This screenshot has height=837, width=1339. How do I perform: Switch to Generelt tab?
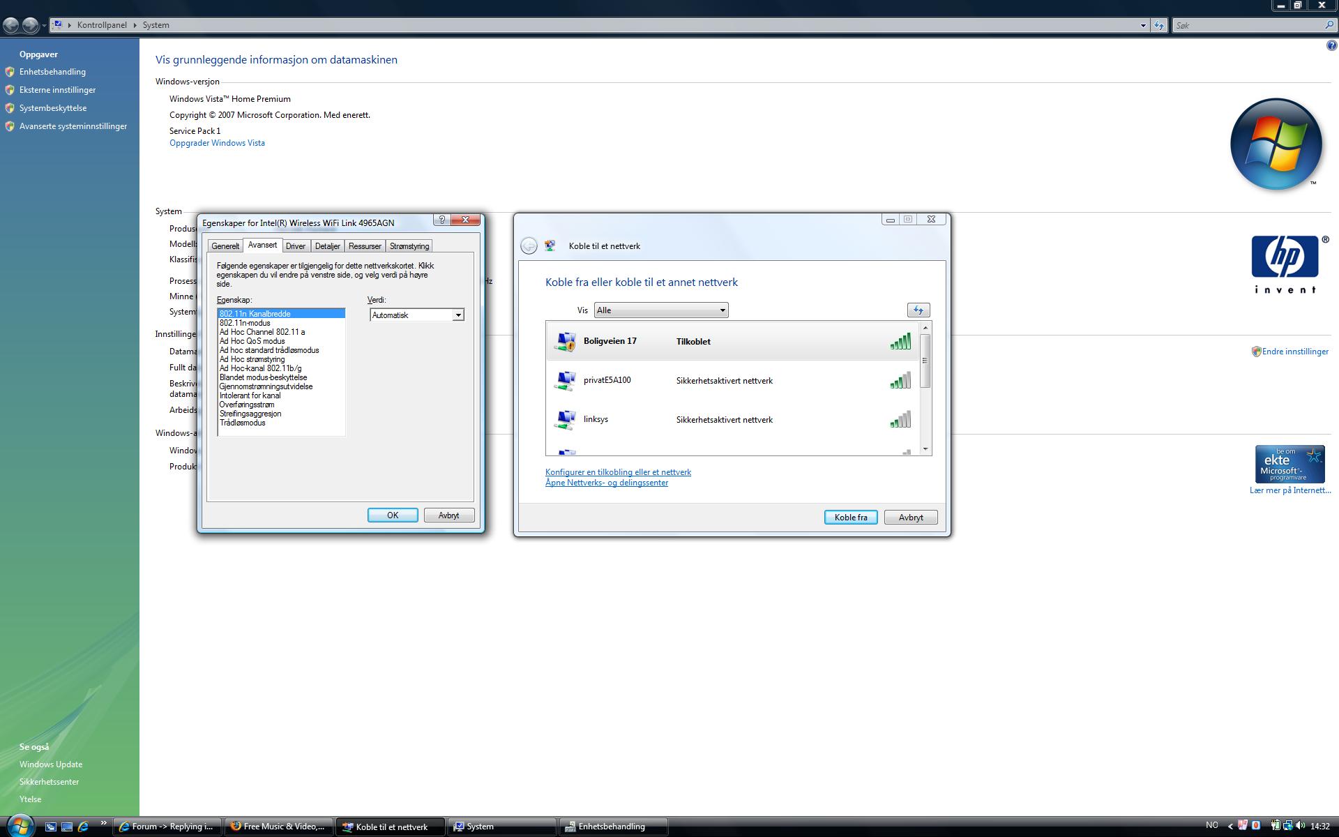(225, 246)
